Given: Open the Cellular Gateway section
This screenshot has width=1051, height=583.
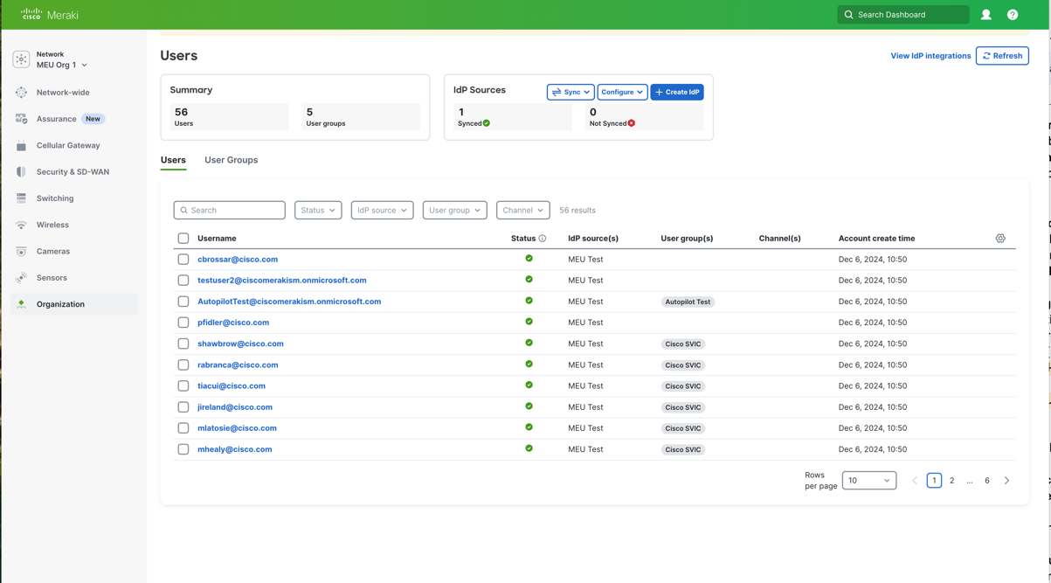Looking at the screenshot, I should 19,145.
